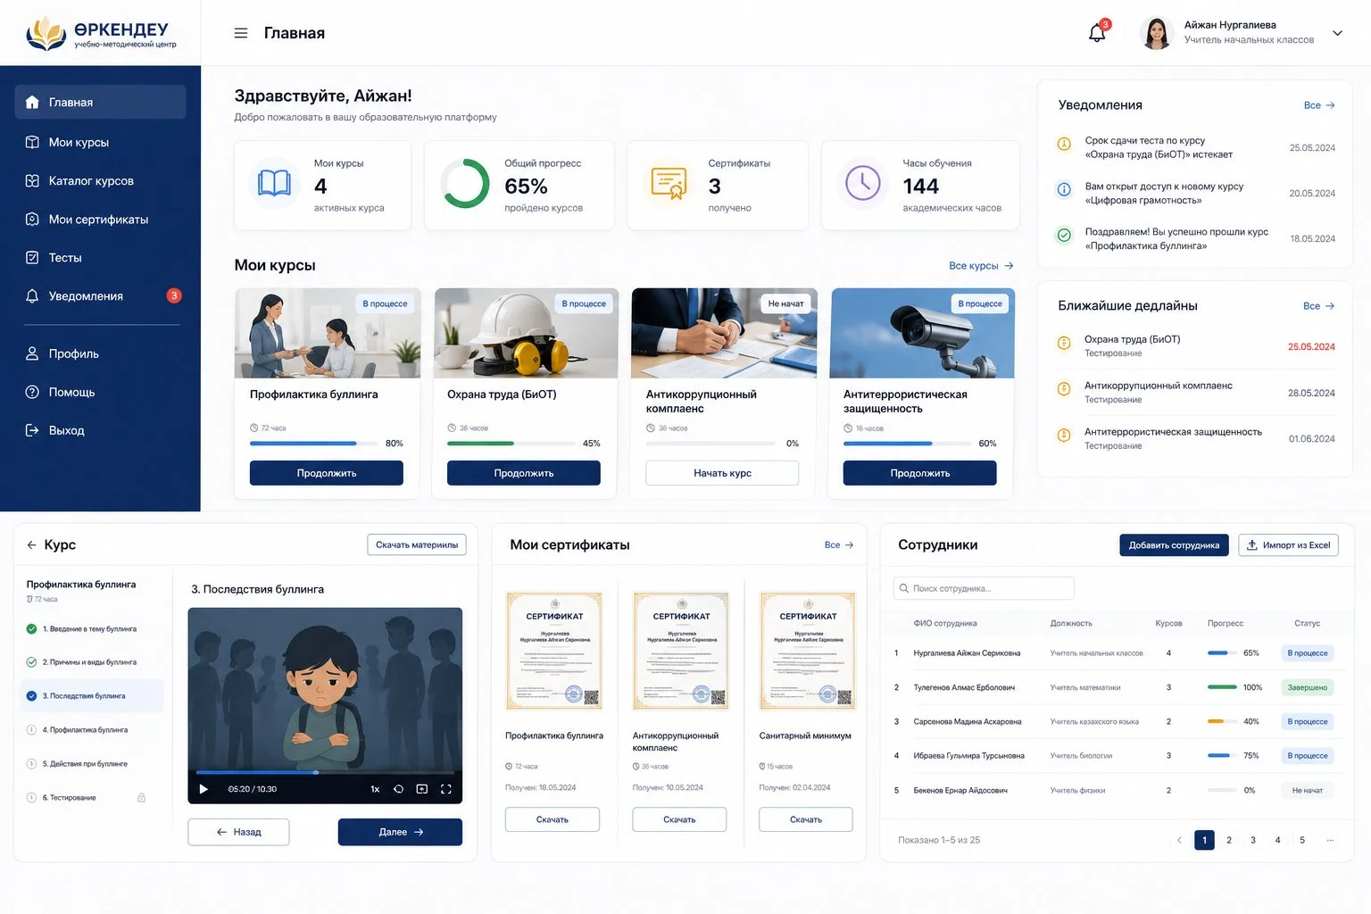
Task: Open Мои сертификаты sidebar item
Action: (100, 219)
